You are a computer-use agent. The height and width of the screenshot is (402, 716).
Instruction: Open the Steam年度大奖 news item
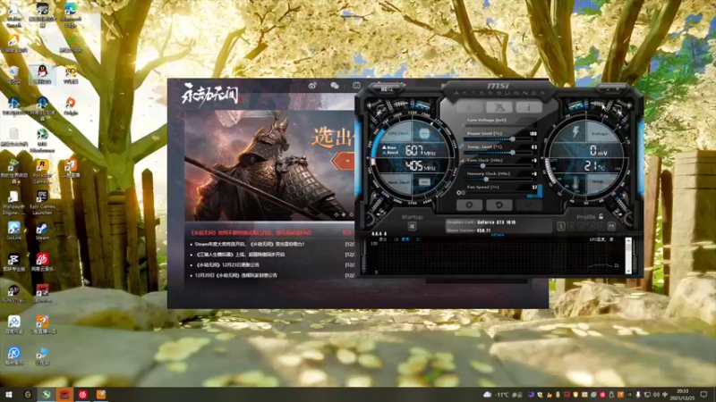(250, 244)
